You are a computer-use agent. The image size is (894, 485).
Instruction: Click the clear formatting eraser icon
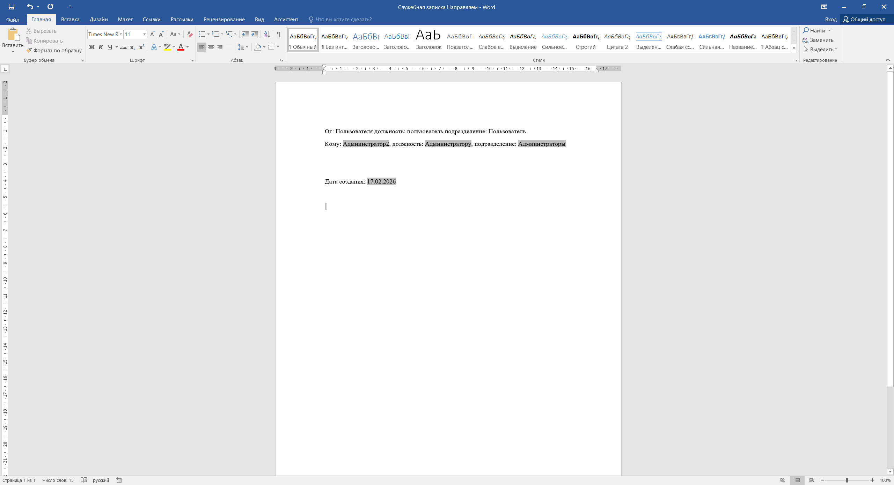tap(190, 34)
